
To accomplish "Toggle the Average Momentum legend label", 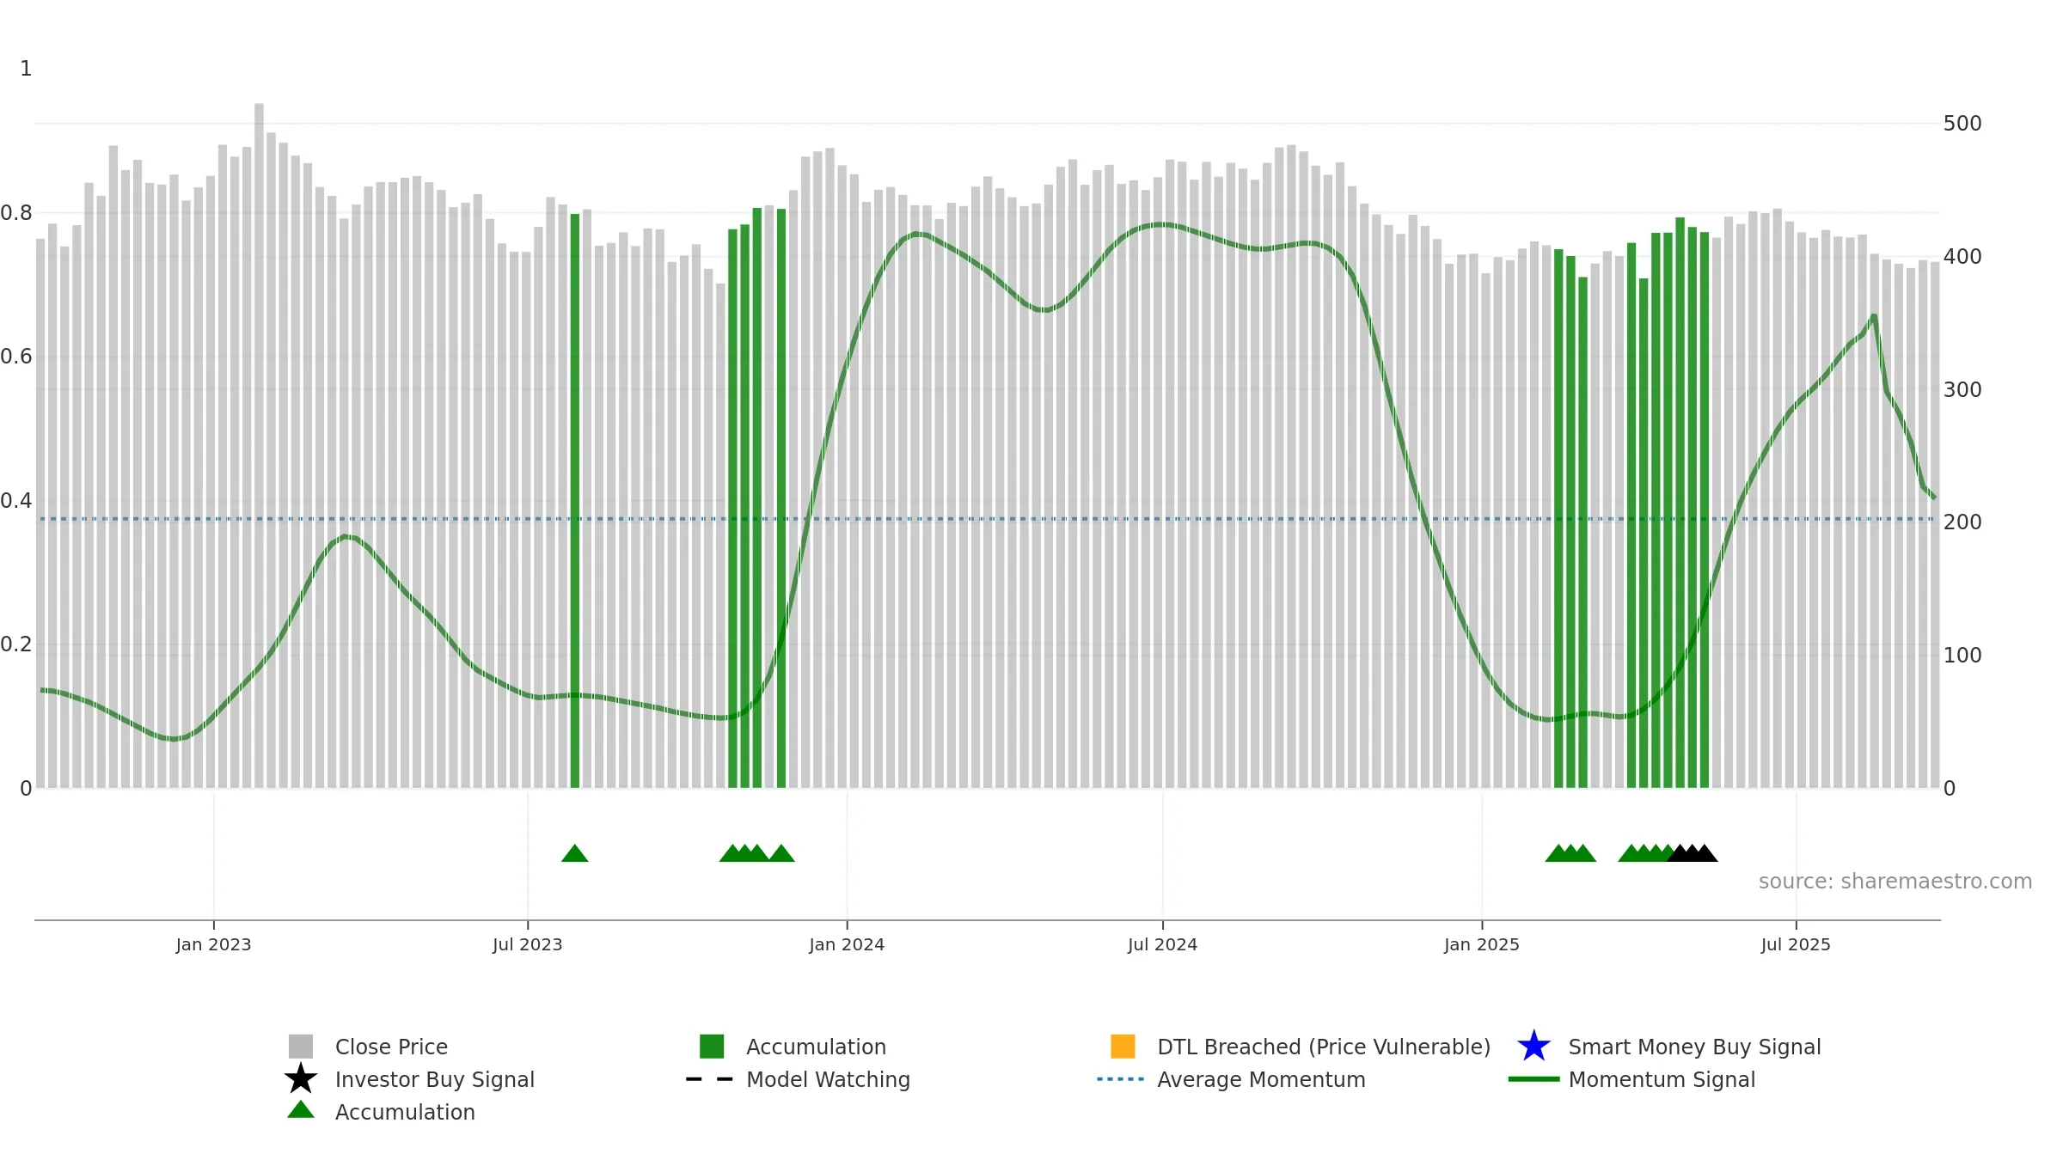I will pyautogui.click(x=1261, y=1079).
